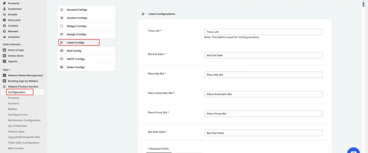The image size is (368, 153).
Task: Click the Time Left input field
Action: (263, 32)
